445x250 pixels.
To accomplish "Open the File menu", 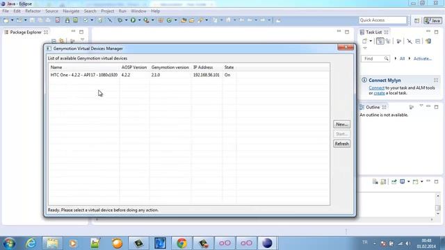I will [x=6, y=11].
